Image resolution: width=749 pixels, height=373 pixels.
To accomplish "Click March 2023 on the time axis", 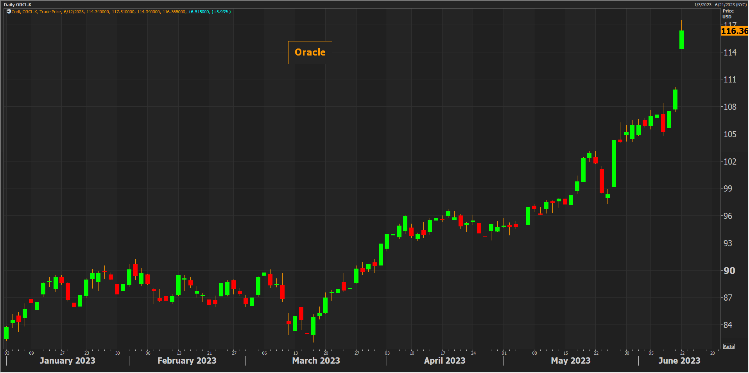I will click(316, 360).
